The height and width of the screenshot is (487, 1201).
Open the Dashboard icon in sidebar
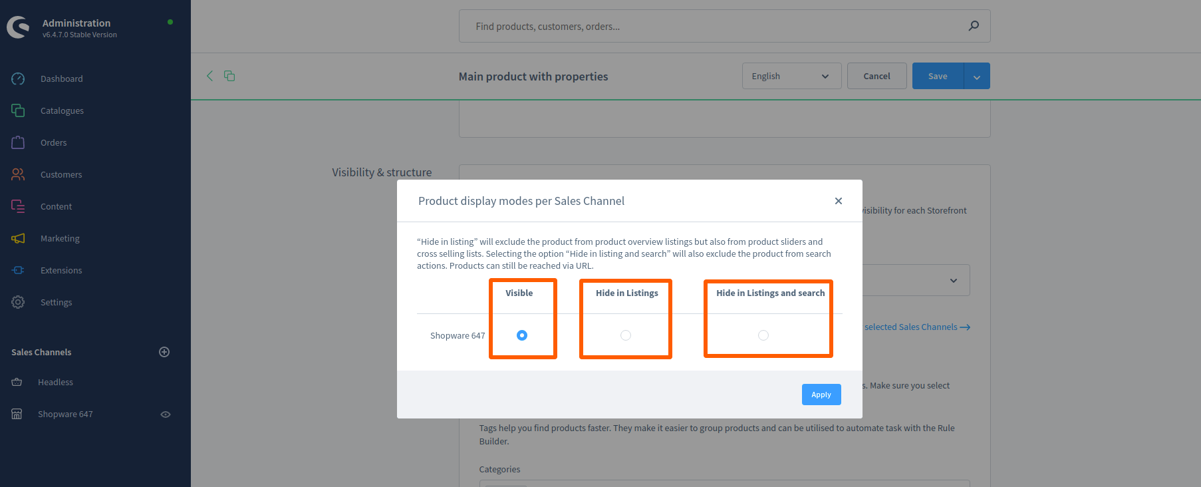[x=18, y=79]
